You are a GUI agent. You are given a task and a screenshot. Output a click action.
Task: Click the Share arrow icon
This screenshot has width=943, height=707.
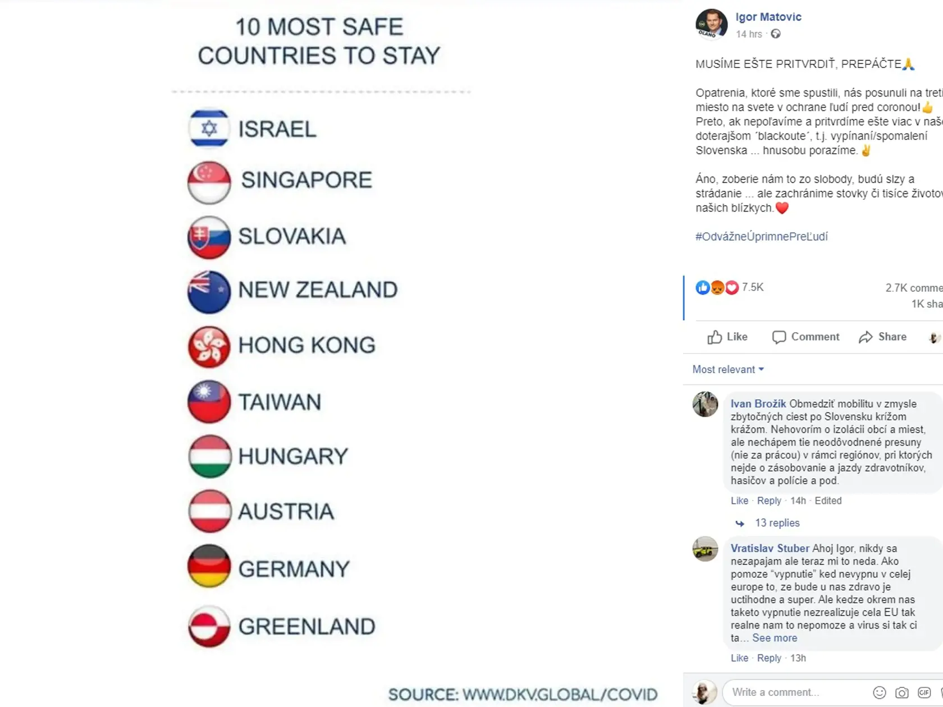point(866,337)
